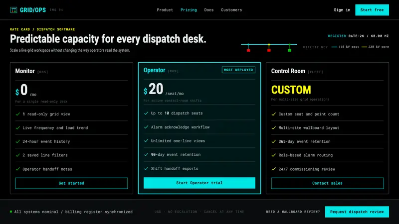Open the Product menu item
The width and height of the screenshot is (399, 224).
[165, 10]
